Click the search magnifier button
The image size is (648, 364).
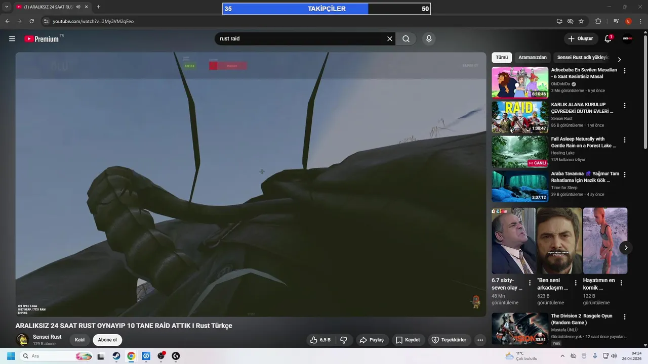406,39
